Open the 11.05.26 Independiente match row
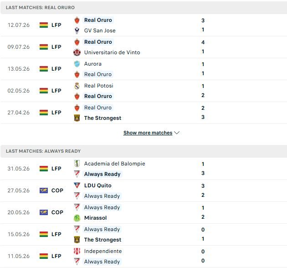This screenshot has height=268, width=287. point(143,256)
